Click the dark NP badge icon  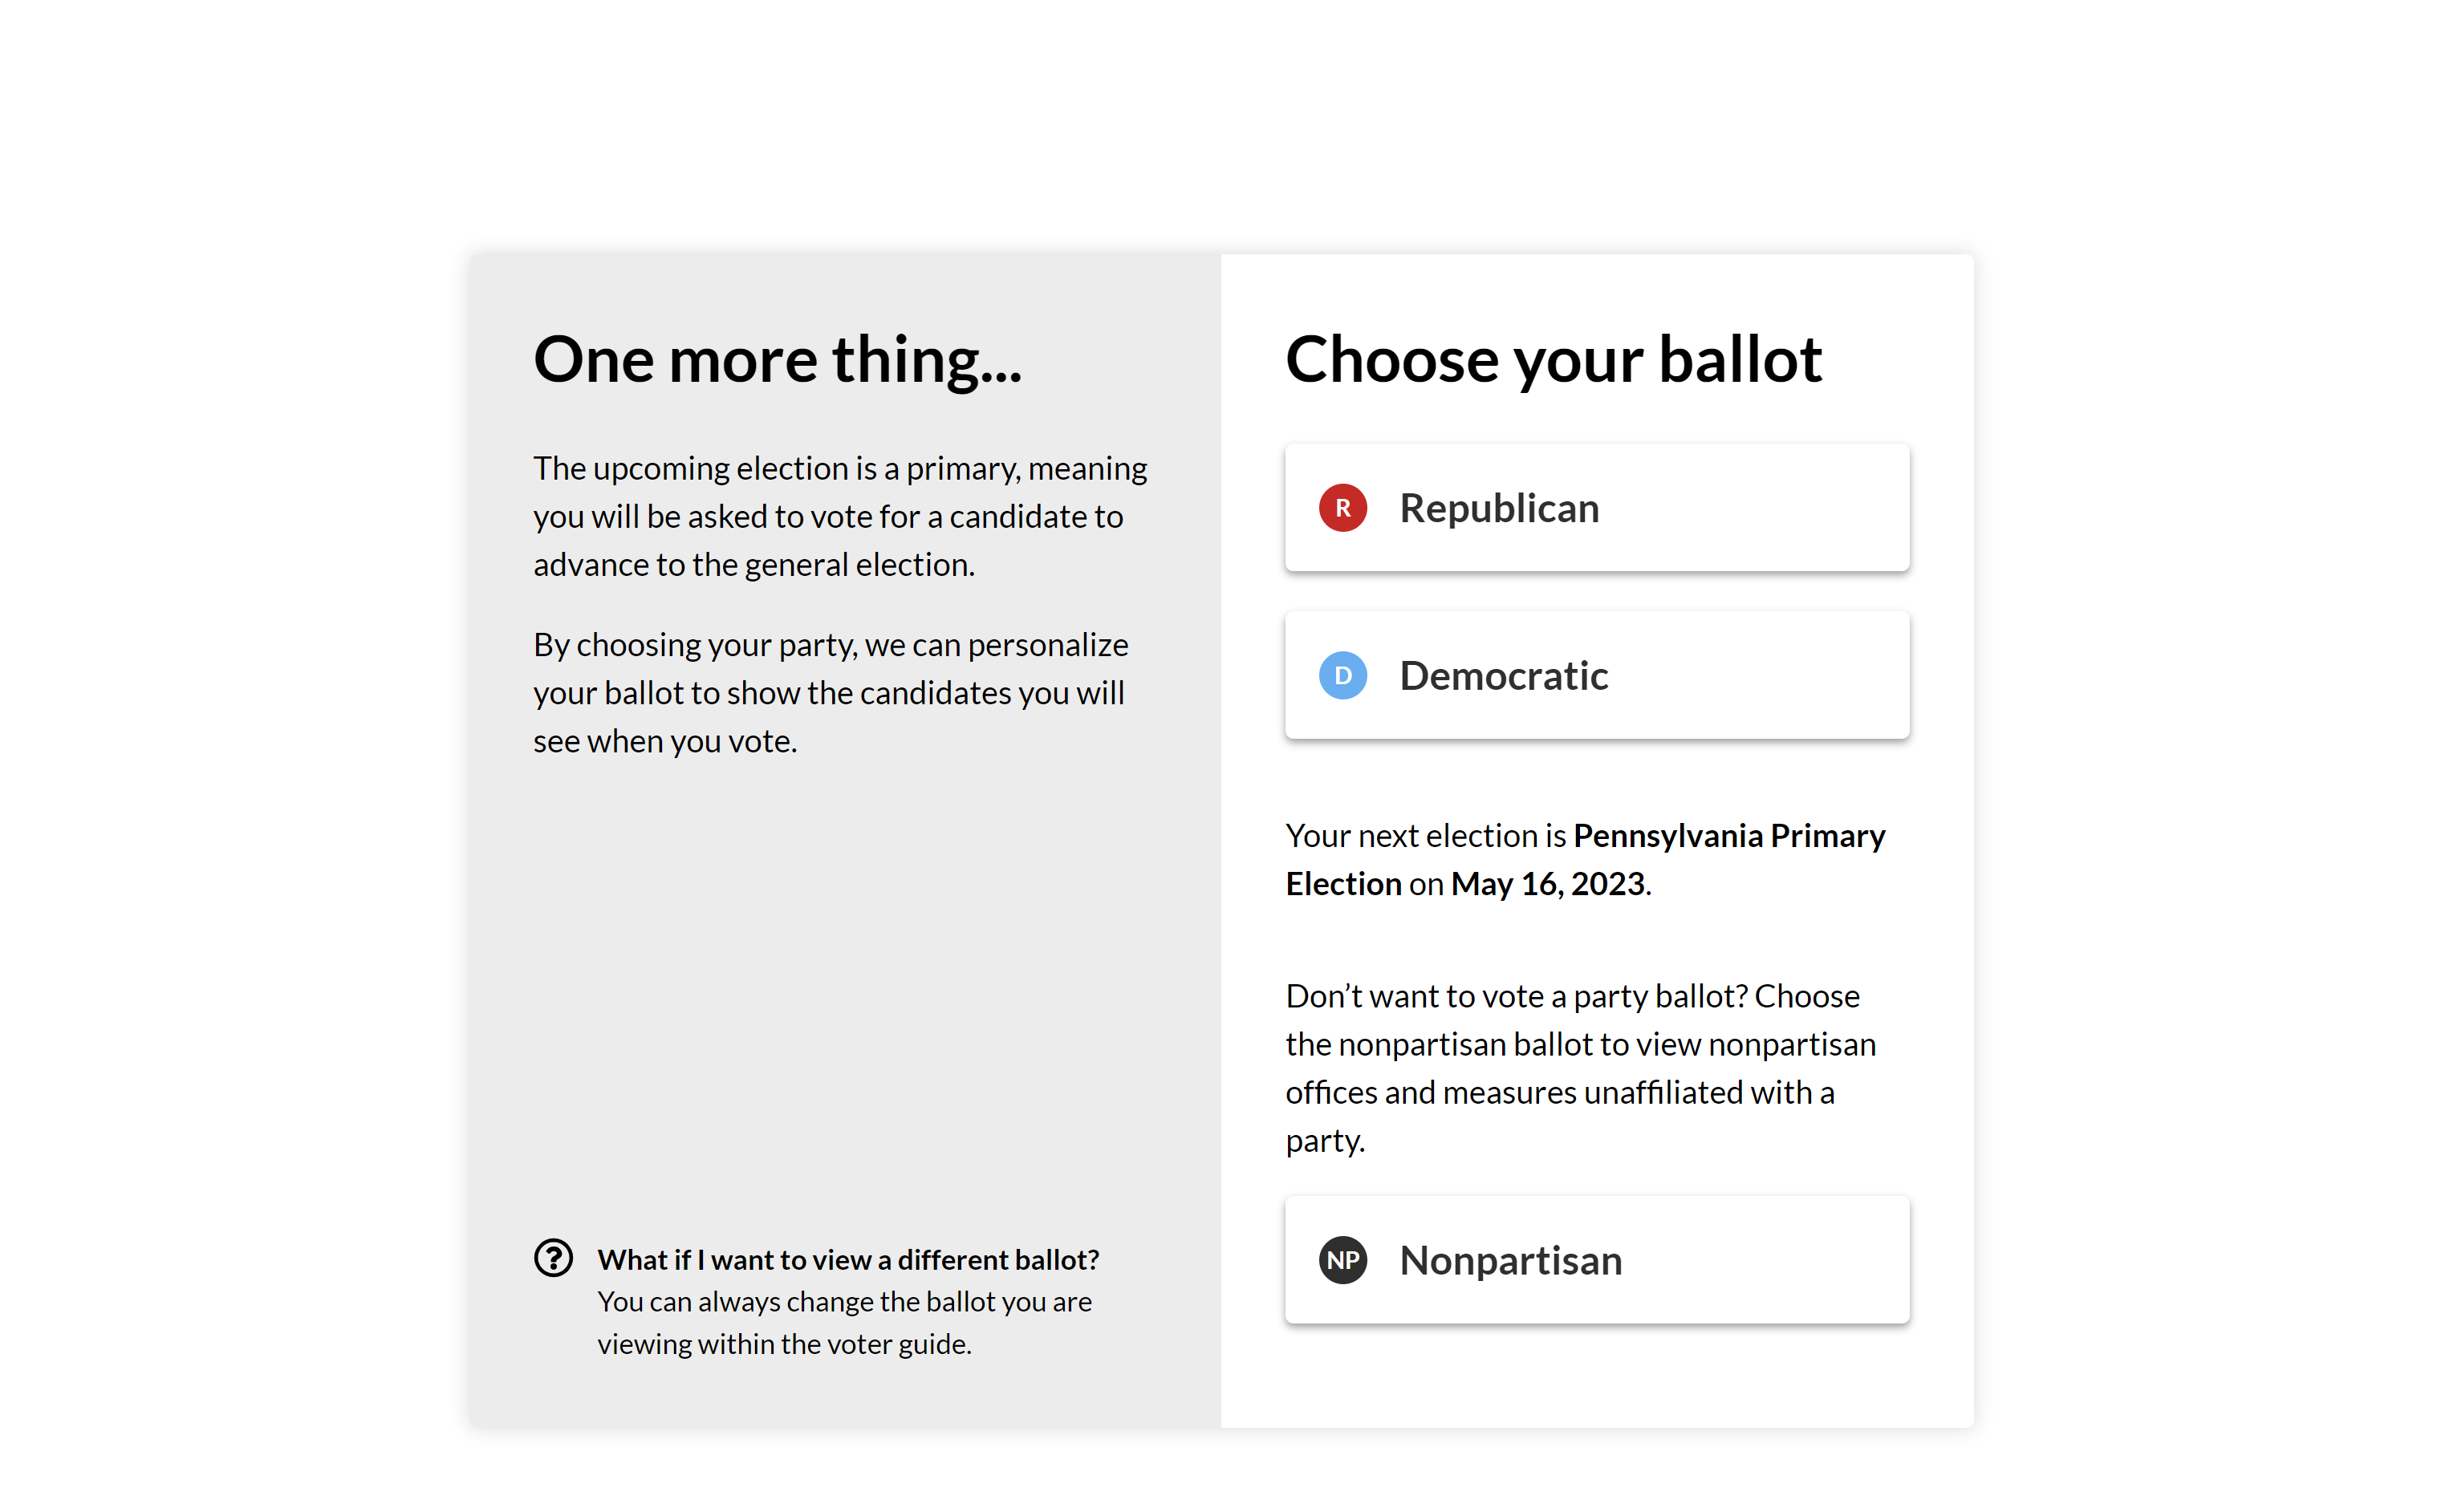tap(1342, 1260)
